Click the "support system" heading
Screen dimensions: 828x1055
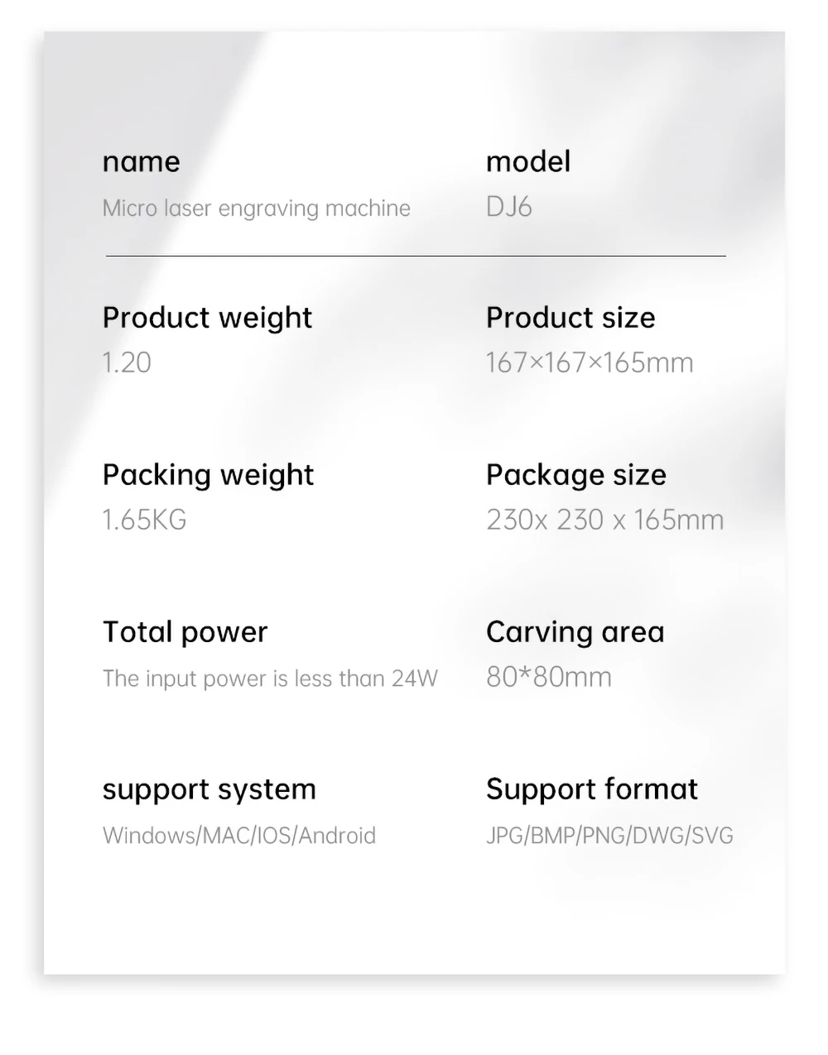coord(209,789)
